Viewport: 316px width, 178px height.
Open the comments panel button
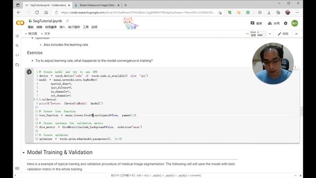tap(256, 23)
